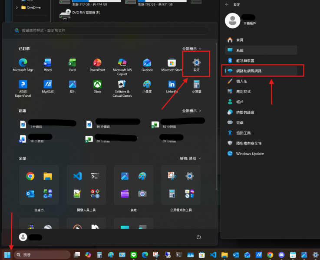Open the Settings gear on the taskbar
Screen dimensions: 320x260
pyautogui.click(x=315, y=255)
